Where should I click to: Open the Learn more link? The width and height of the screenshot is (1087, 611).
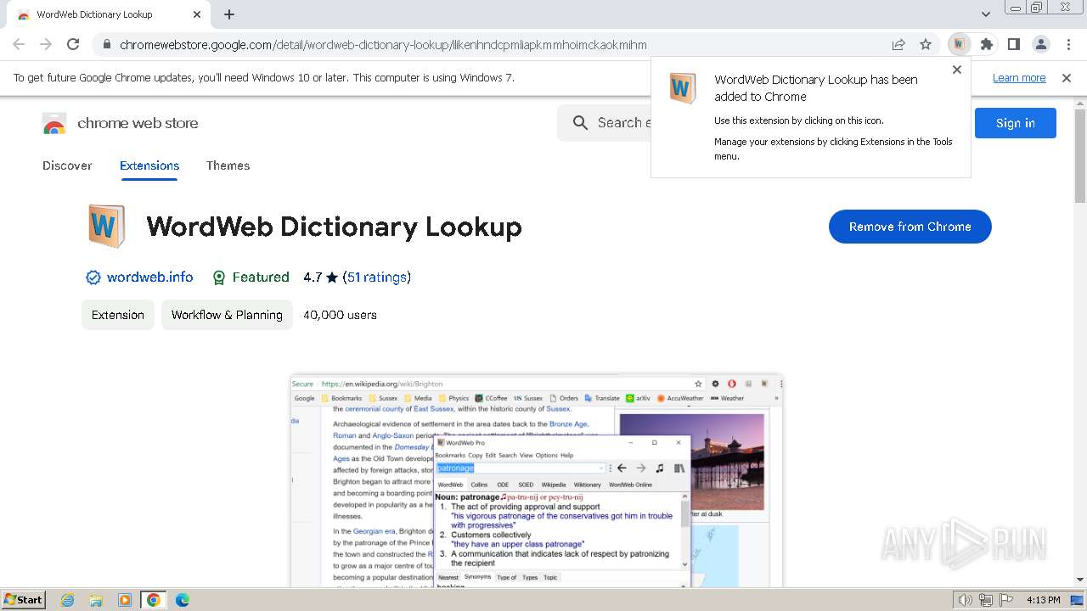(x=1019, y=78)
